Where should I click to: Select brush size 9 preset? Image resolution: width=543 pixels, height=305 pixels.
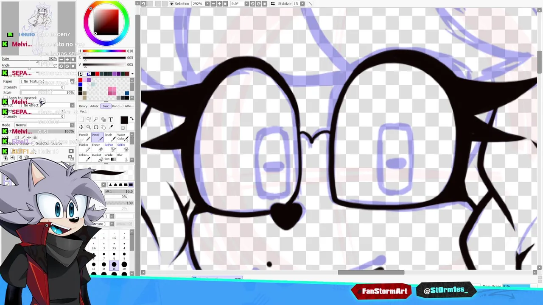tap(124, 256)
